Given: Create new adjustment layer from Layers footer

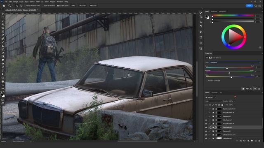Looking at the screenshot, I should coord(248,141).
